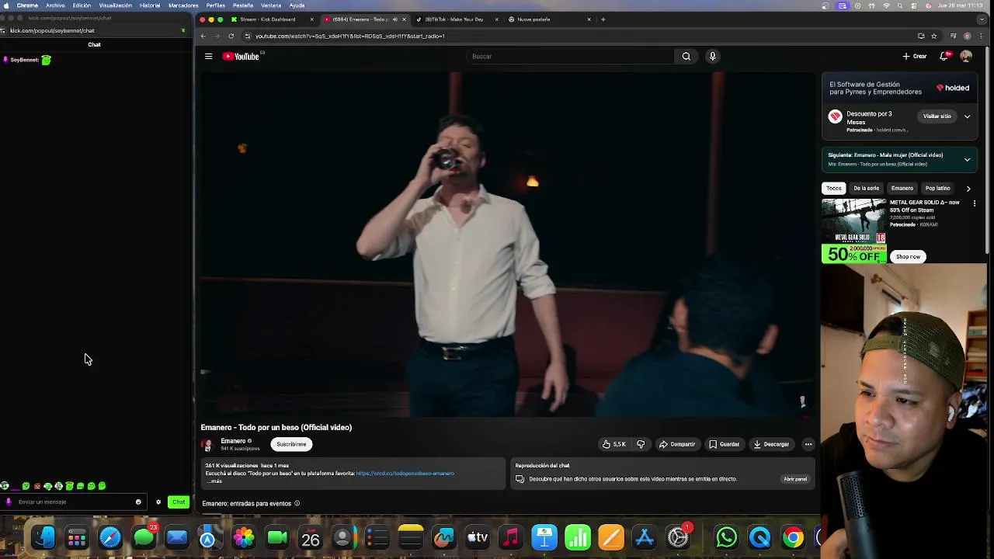Select the Emanero filter chip
The height and width of the screenshot is (559, 994).
point(902,188)
